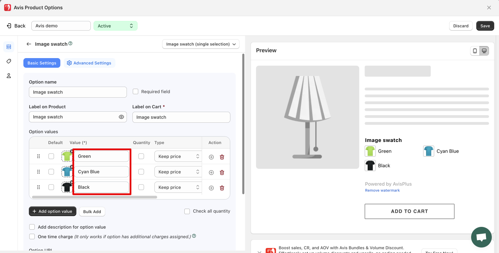
Task: Switch preview to desktop view icon
Action: [484, 51]
